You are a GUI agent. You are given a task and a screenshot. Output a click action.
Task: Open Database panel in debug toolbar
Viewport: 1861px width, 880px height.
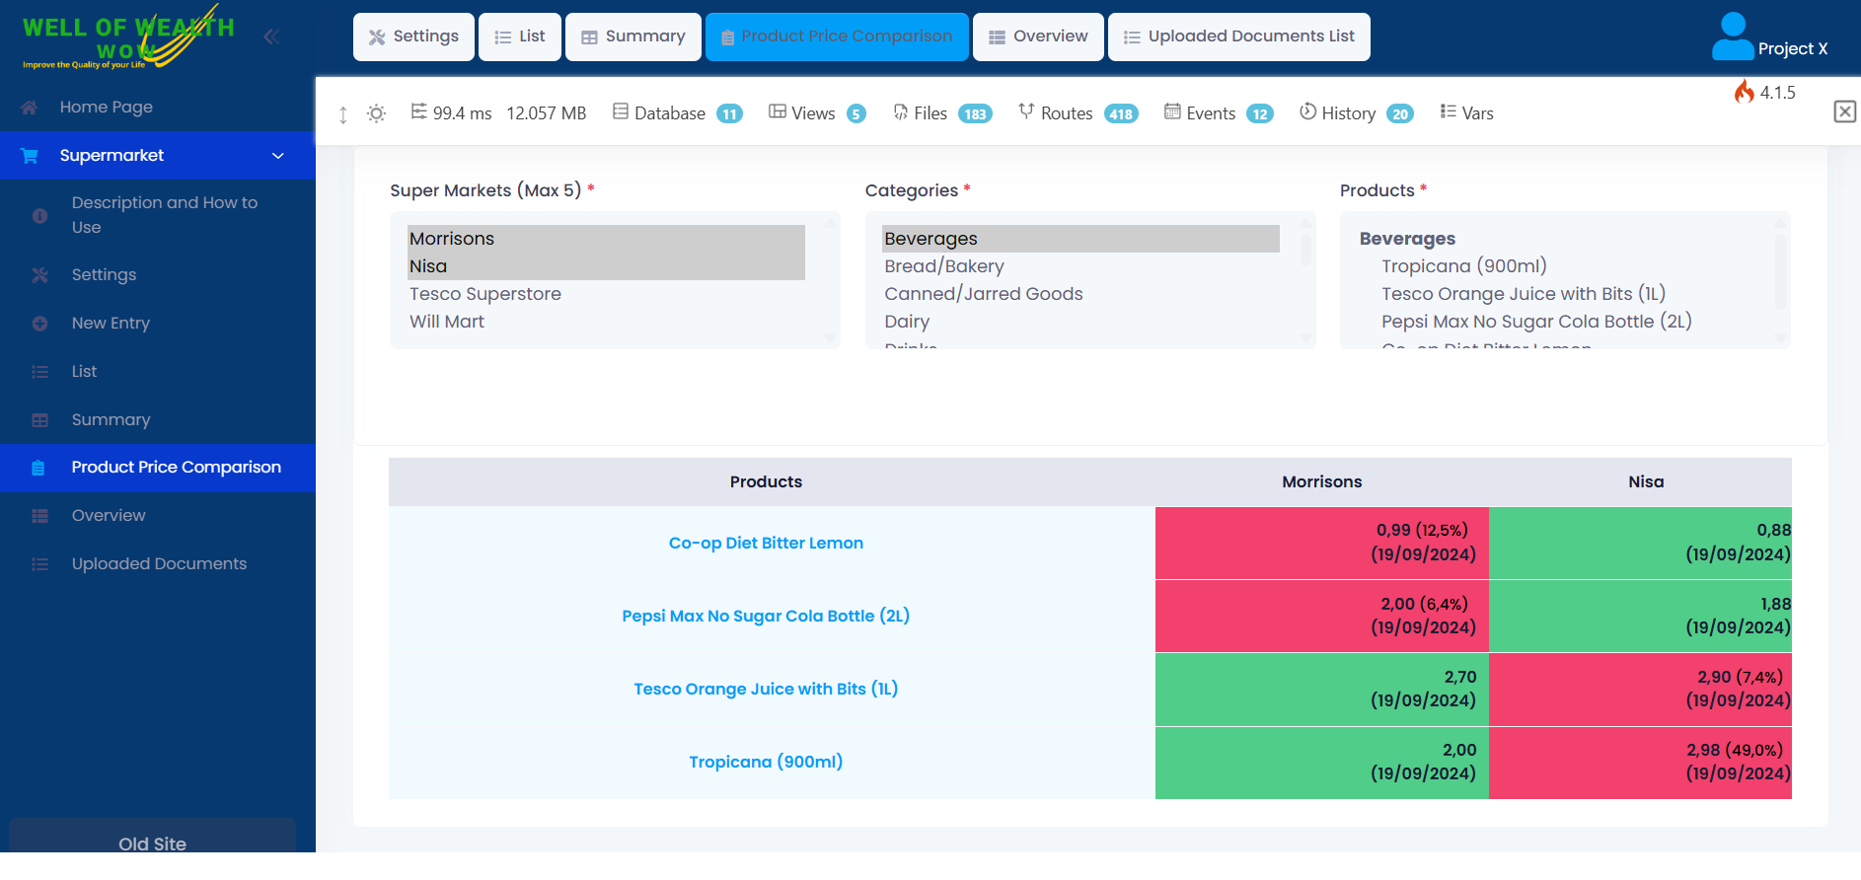[677, 113]
